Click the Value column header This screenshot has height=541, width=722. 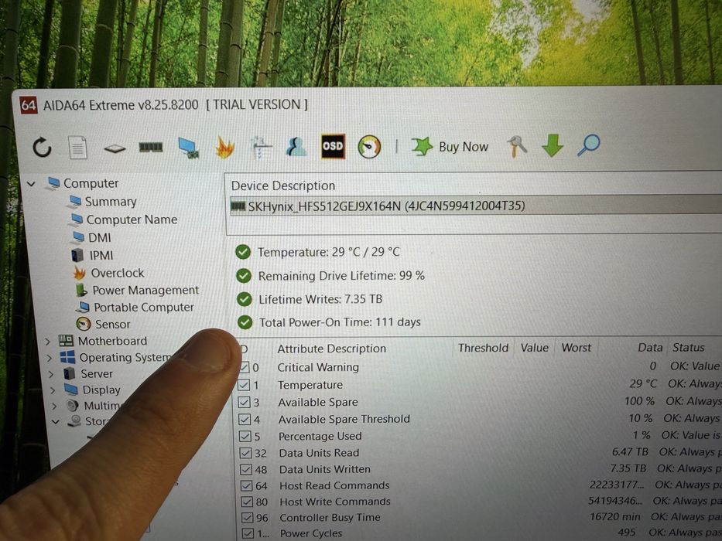click(x=534, y=348)
